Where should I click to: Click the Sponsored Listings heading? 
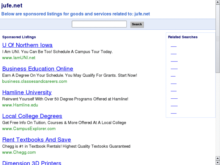click(x=19, y=37)
